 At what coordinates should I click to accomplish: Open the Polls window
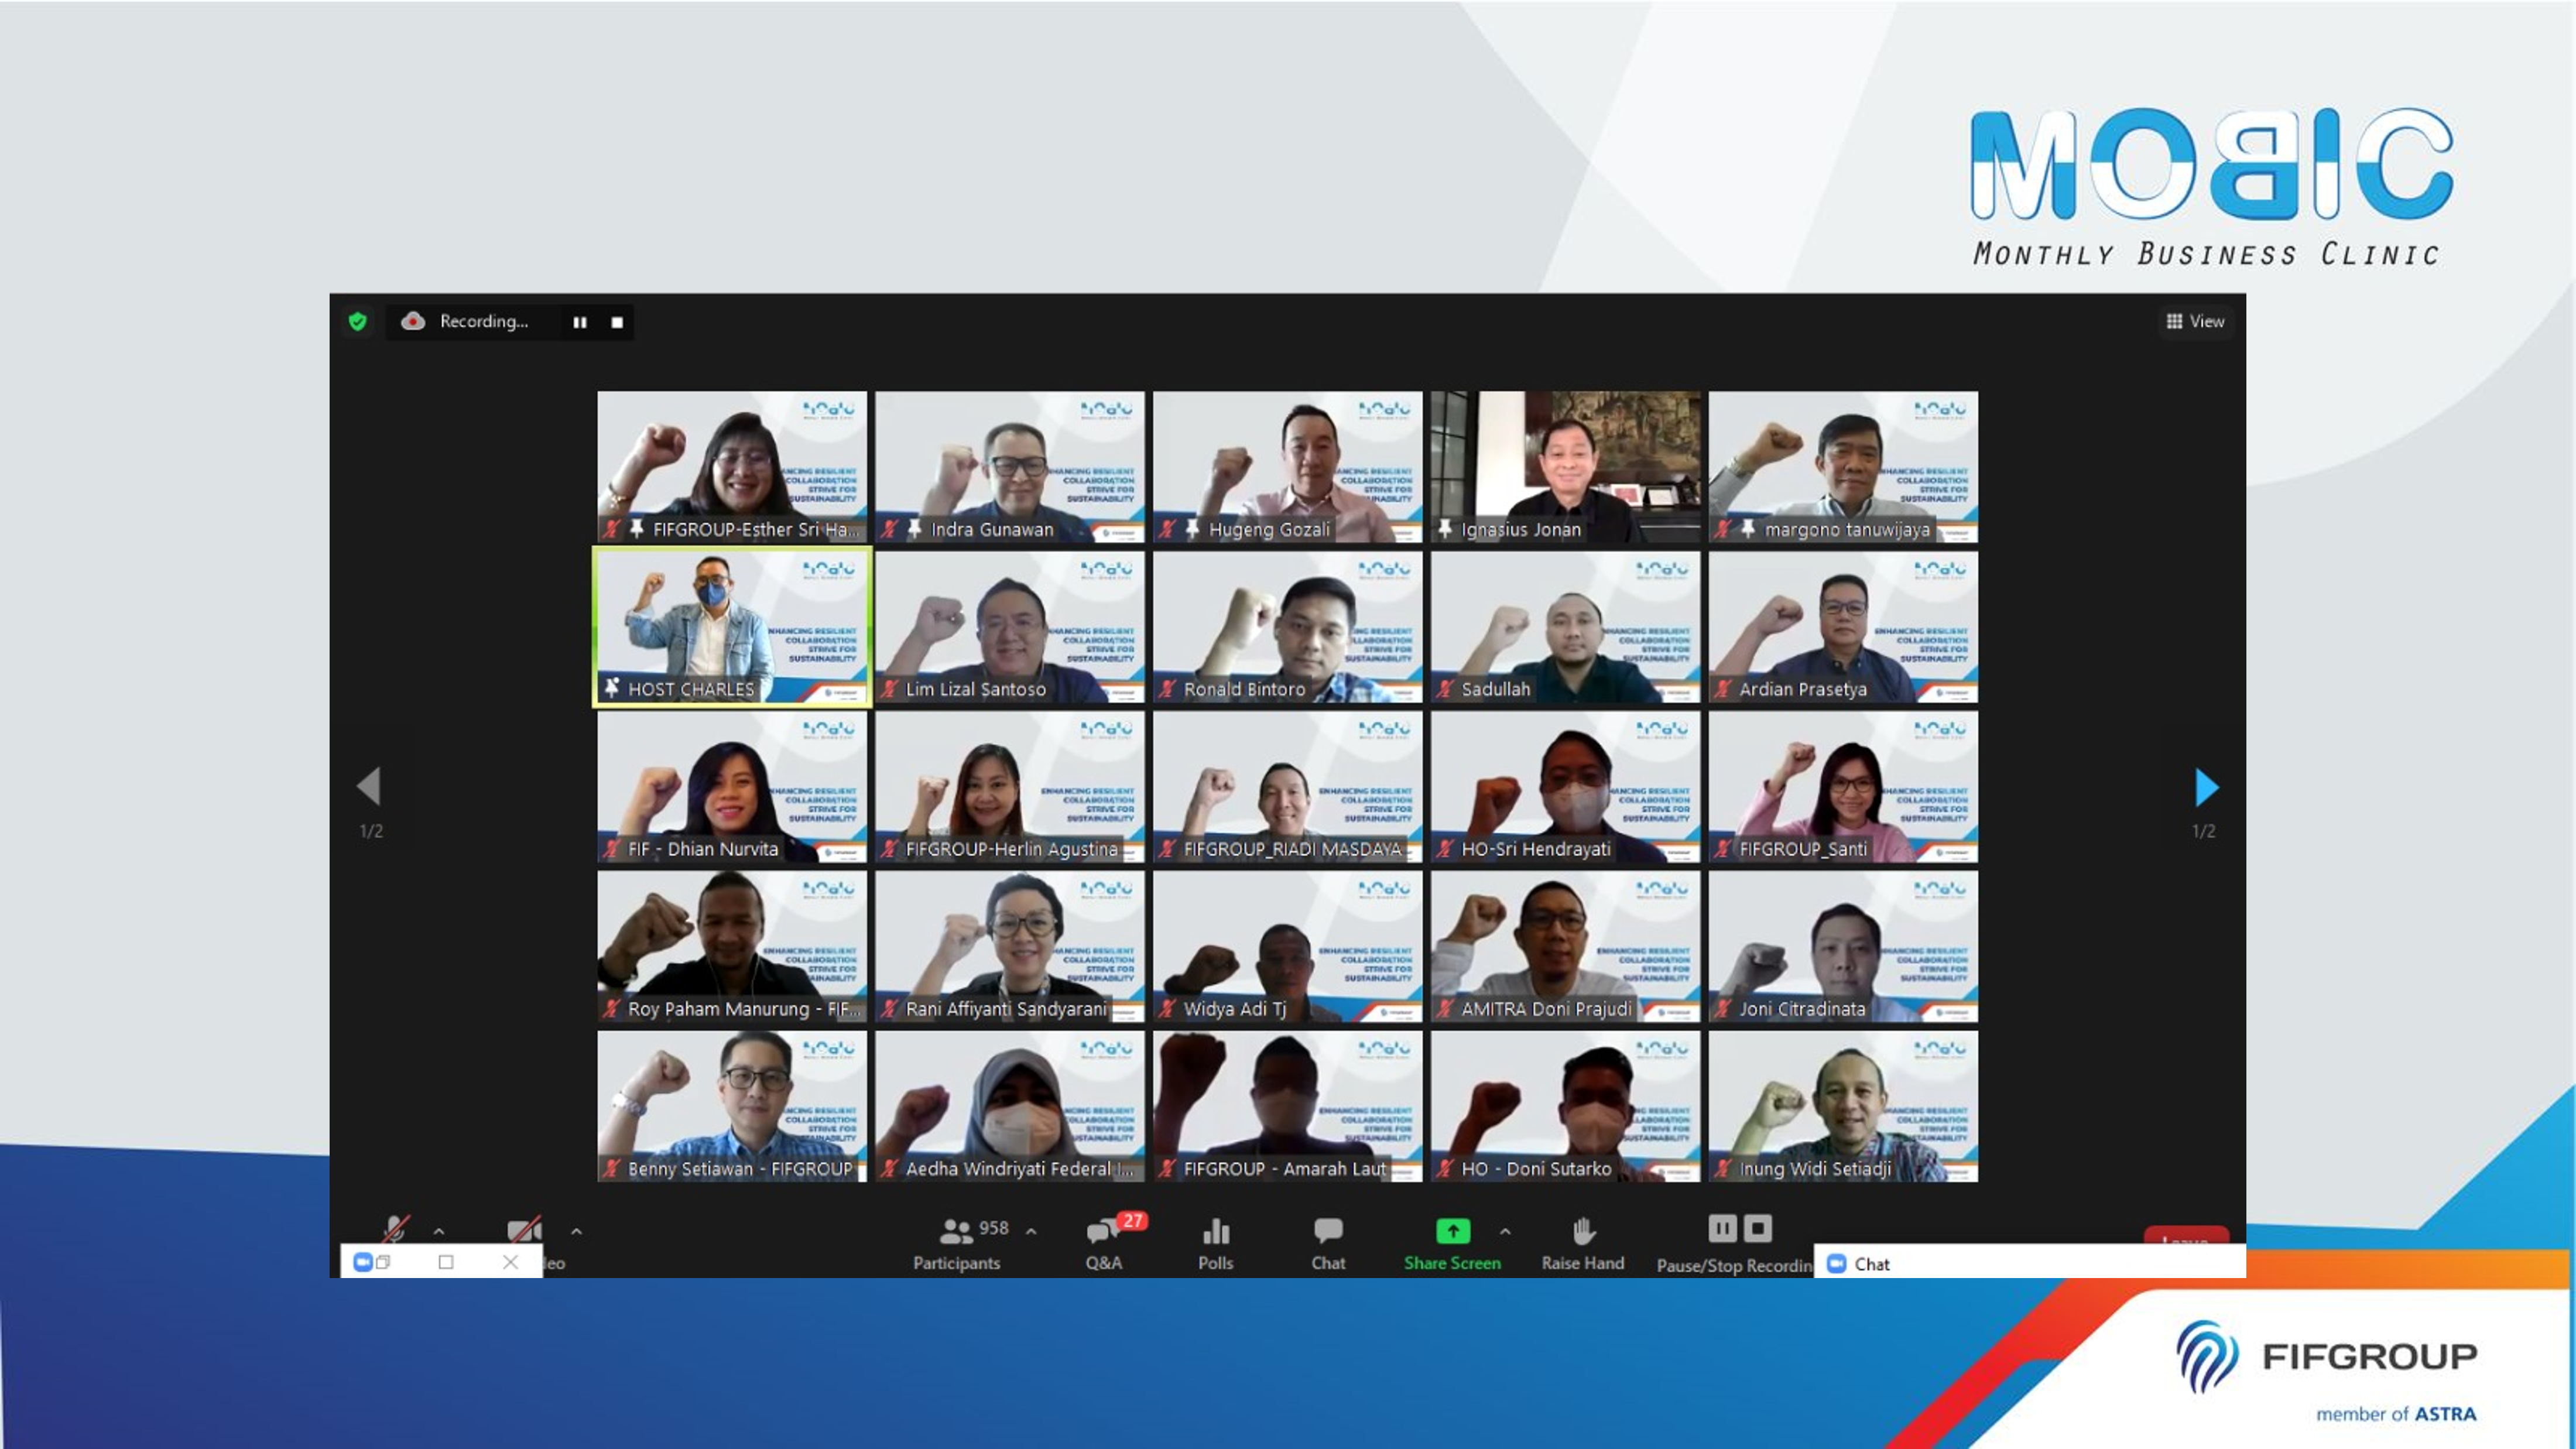tap(1216, 1244)
